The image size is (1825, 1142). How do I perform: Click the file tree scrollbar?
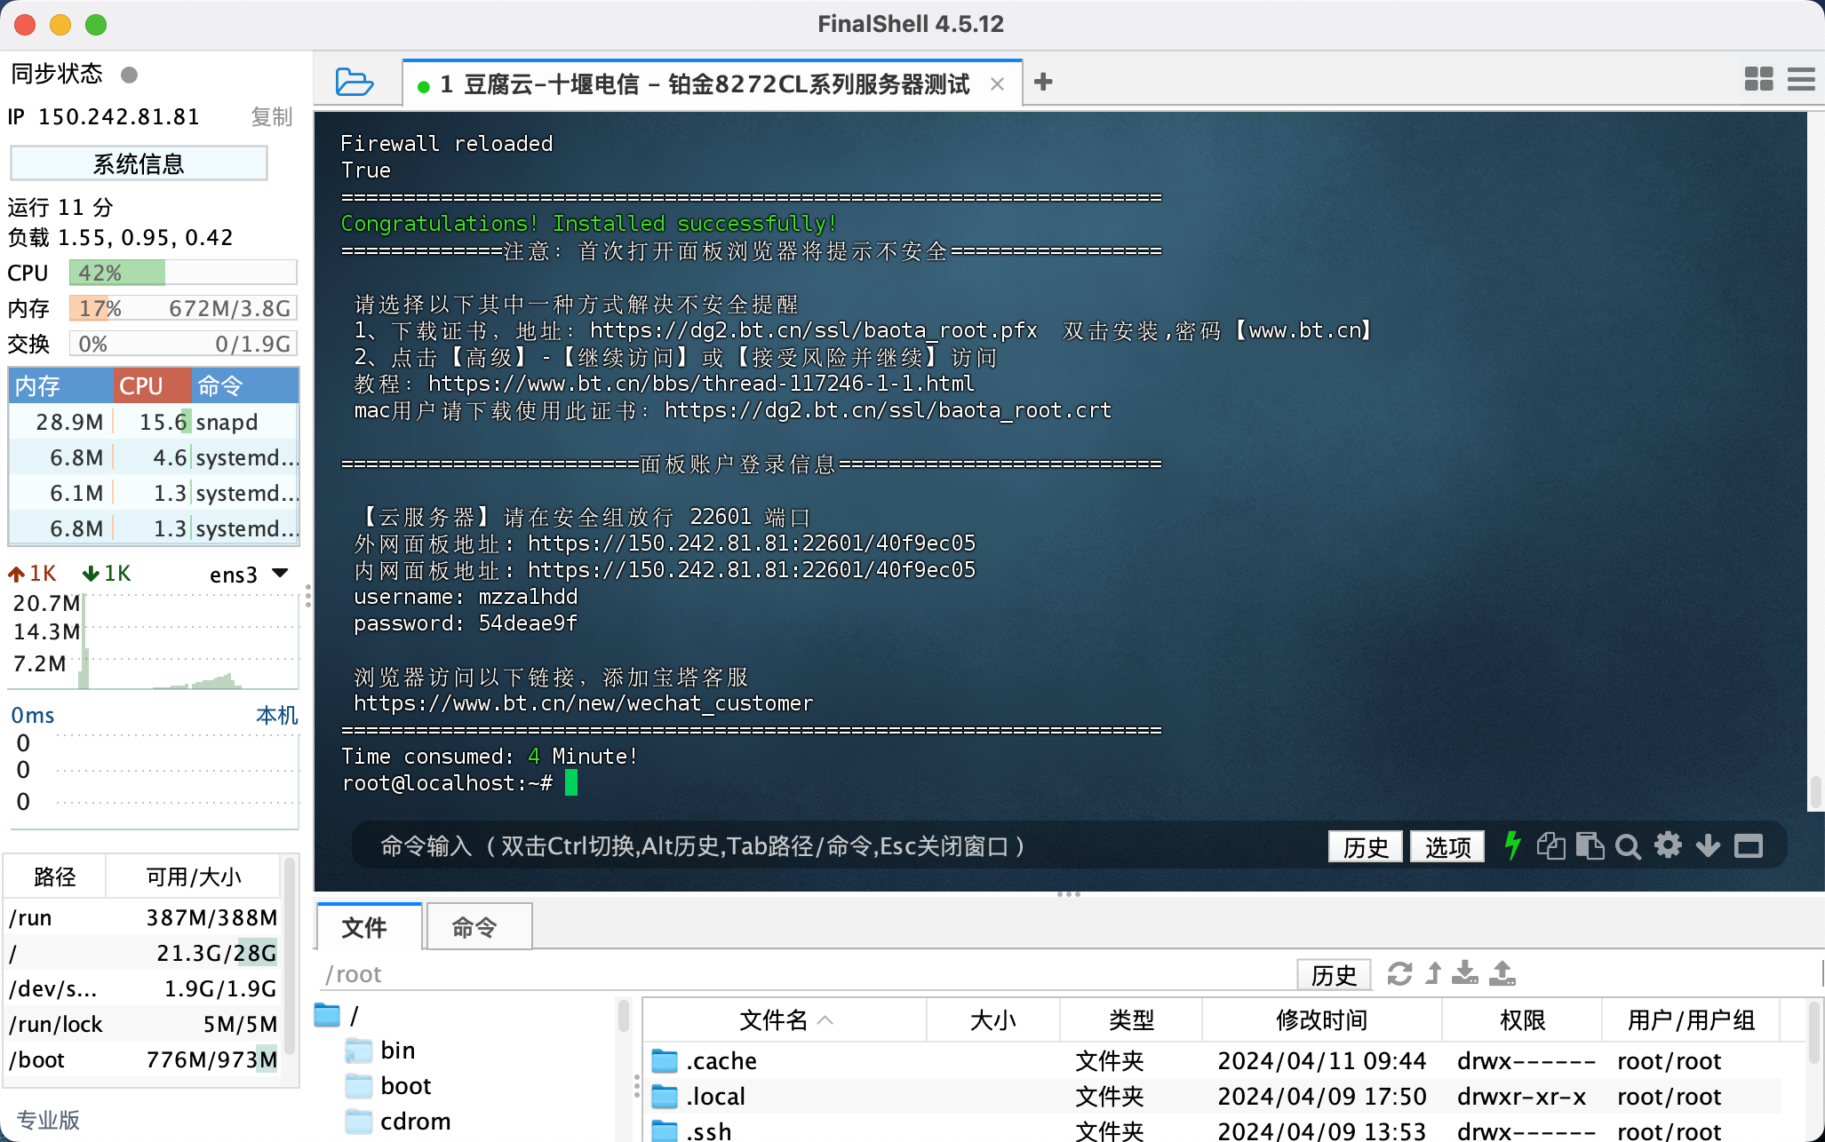624,1016
